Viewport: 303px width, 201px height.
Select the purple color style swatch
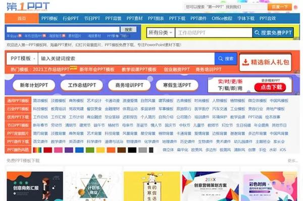[x=69, y=150]
